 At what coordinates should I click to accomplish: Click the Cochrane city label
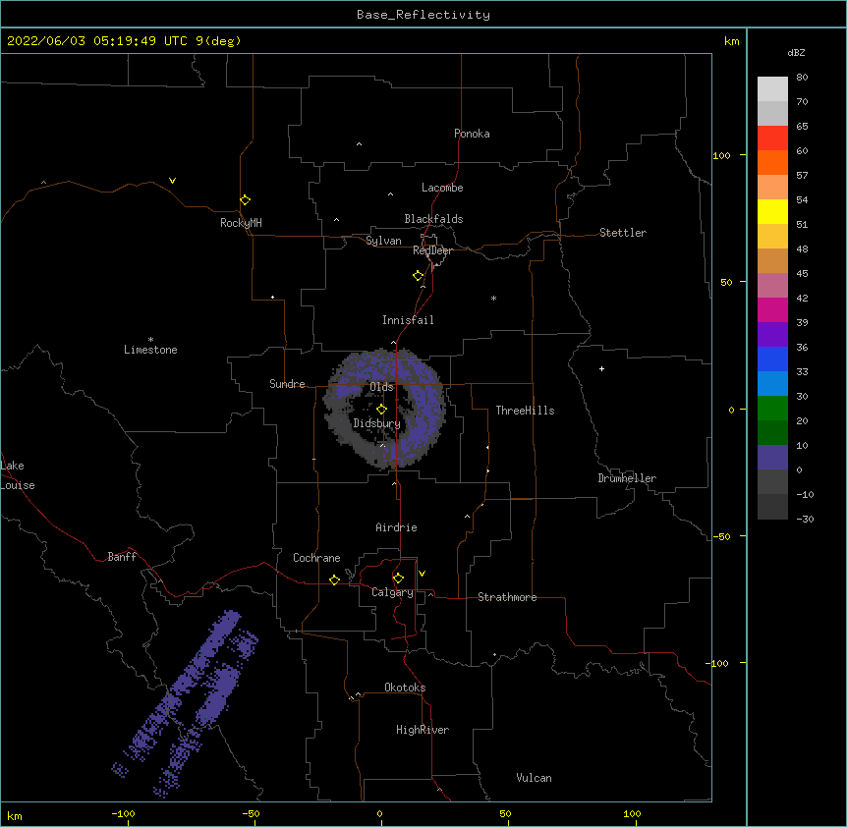pyautogui.click(x=316, y=558)
